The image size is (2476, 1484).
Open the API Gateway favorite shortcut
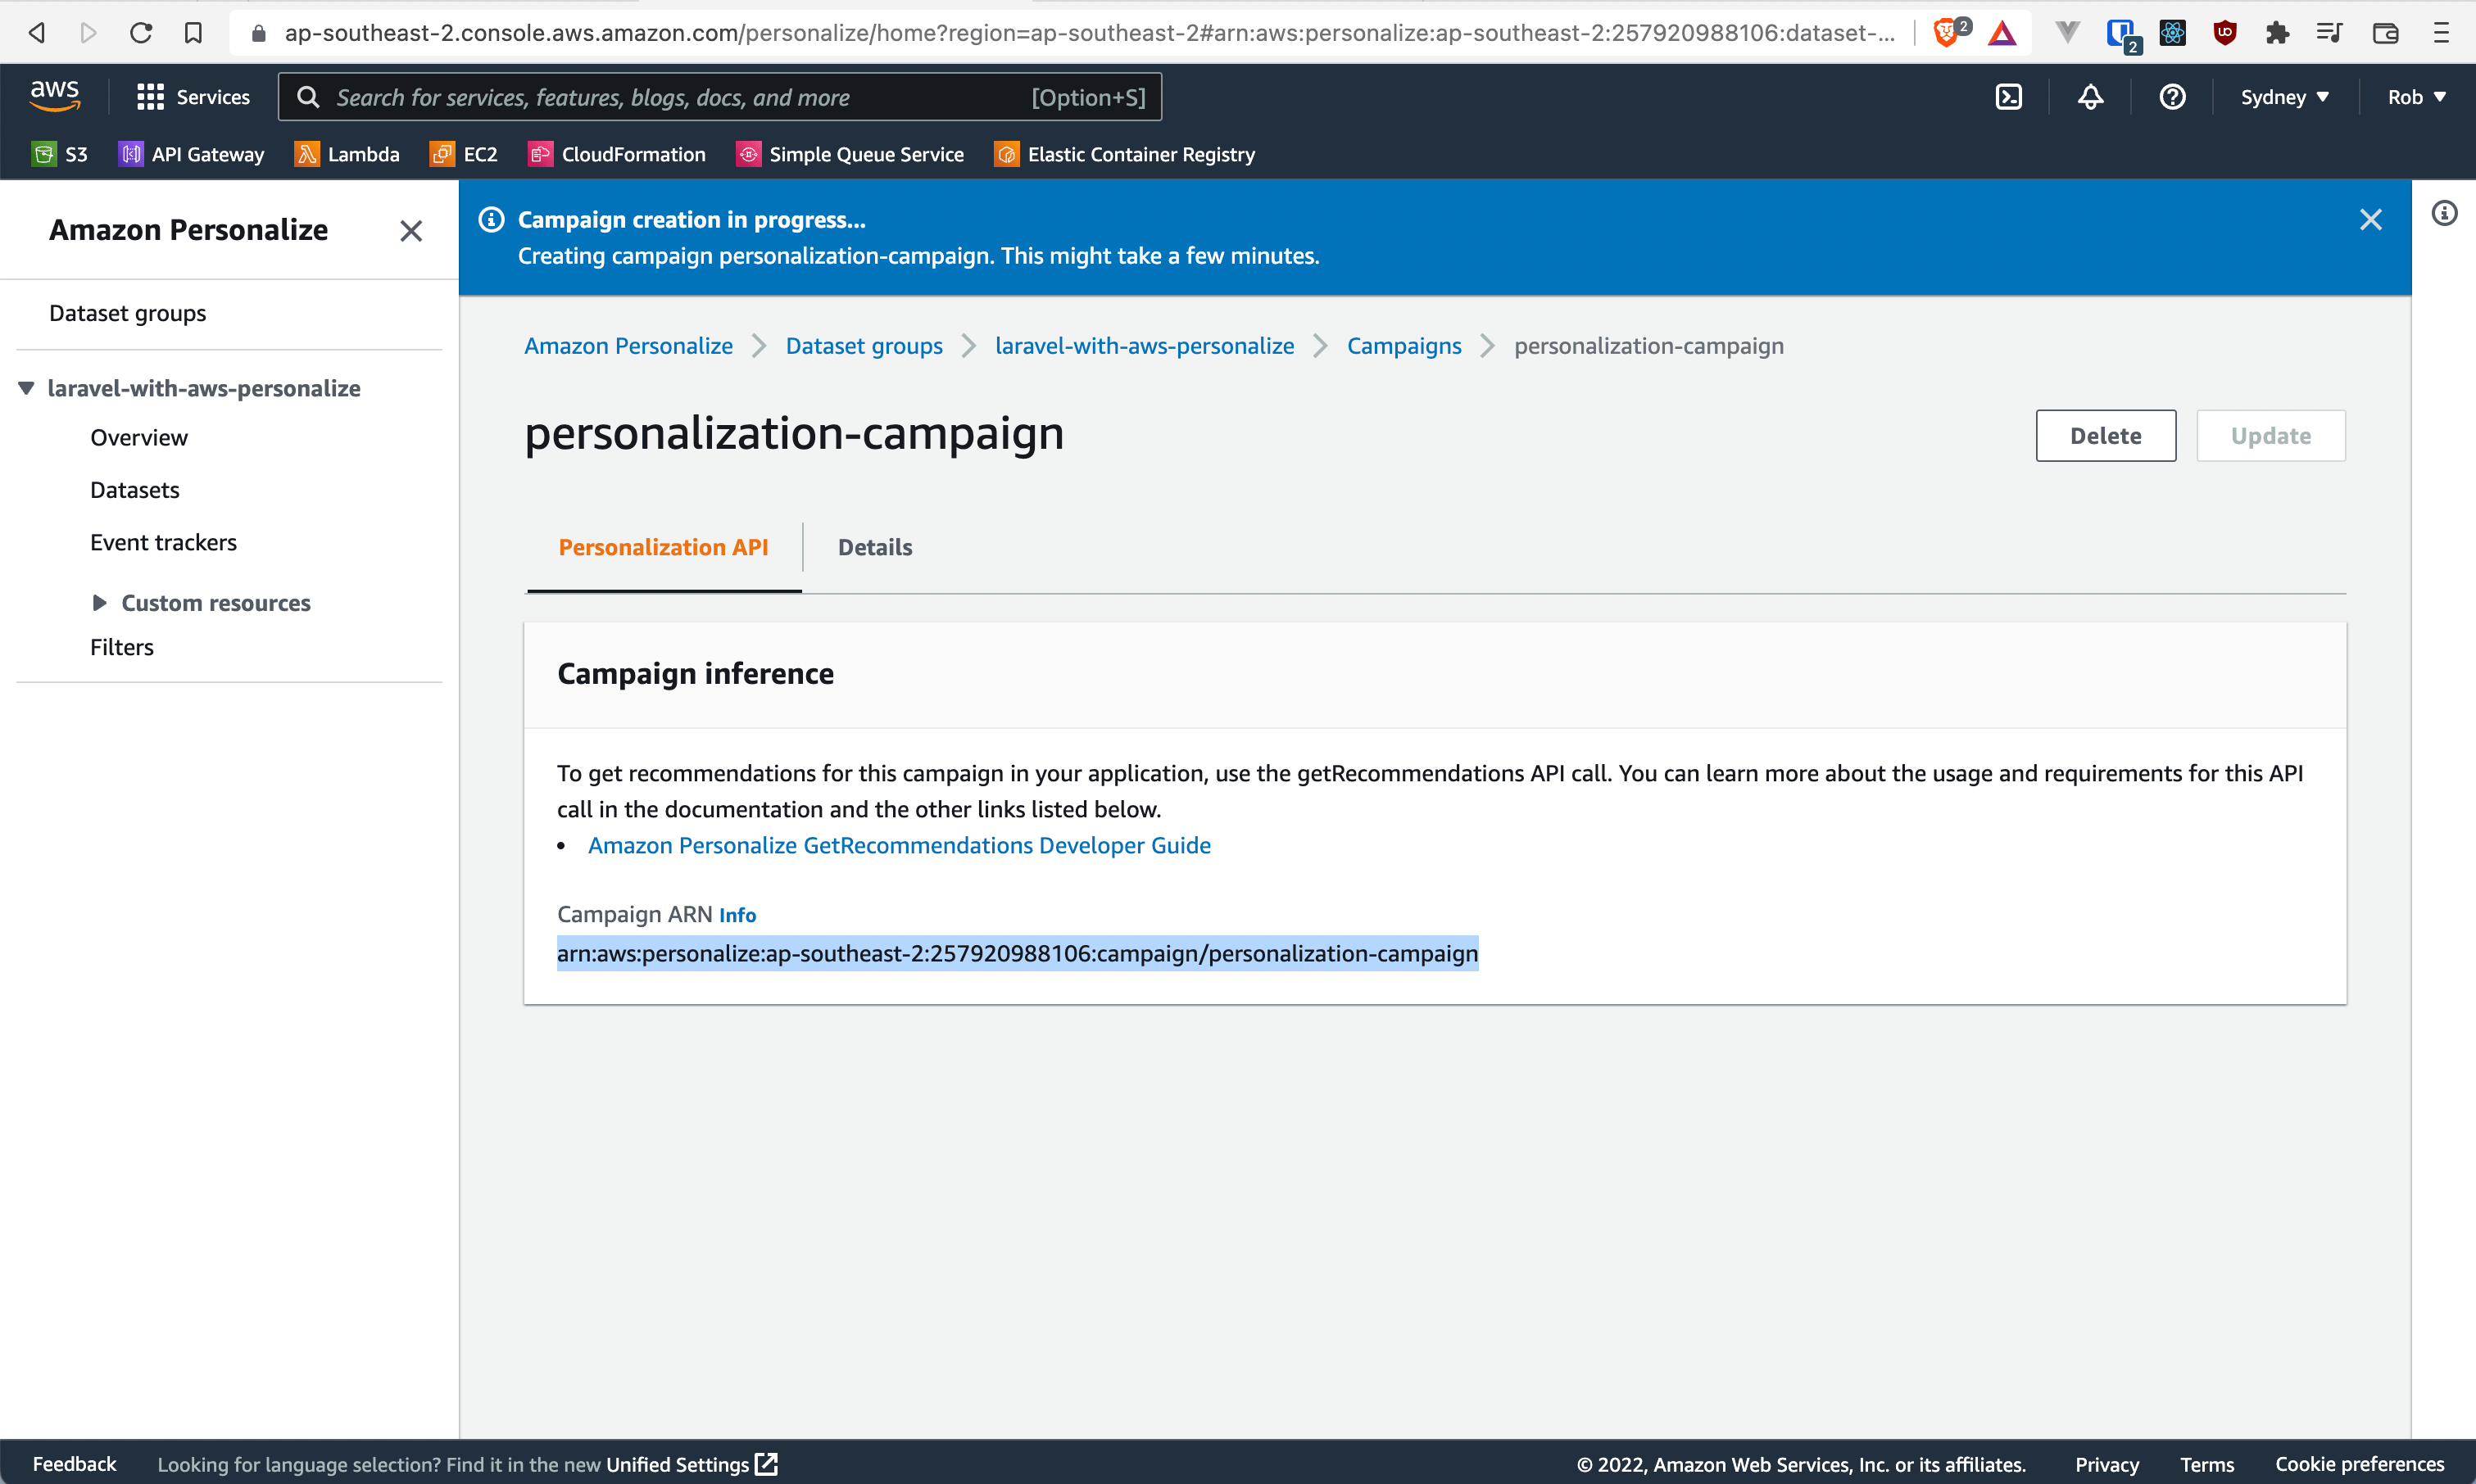click(191, 154)
